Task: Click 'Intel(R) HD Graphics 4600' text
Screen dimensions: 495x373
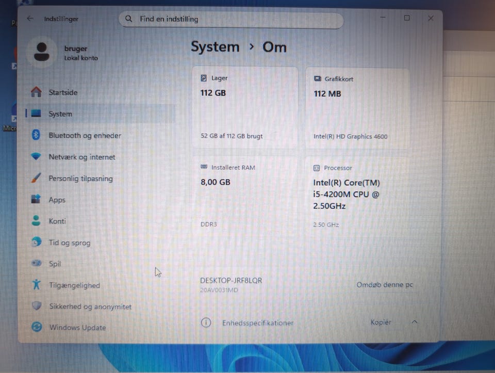Action: coord(351,136)
